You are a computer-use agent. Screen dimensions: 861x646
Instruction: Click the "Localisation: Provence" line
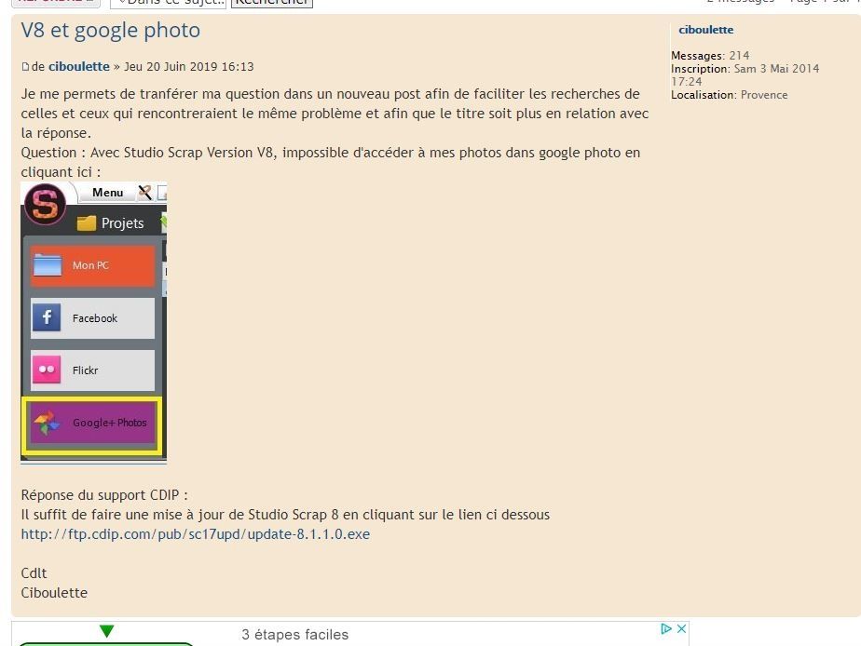[730, 95]
